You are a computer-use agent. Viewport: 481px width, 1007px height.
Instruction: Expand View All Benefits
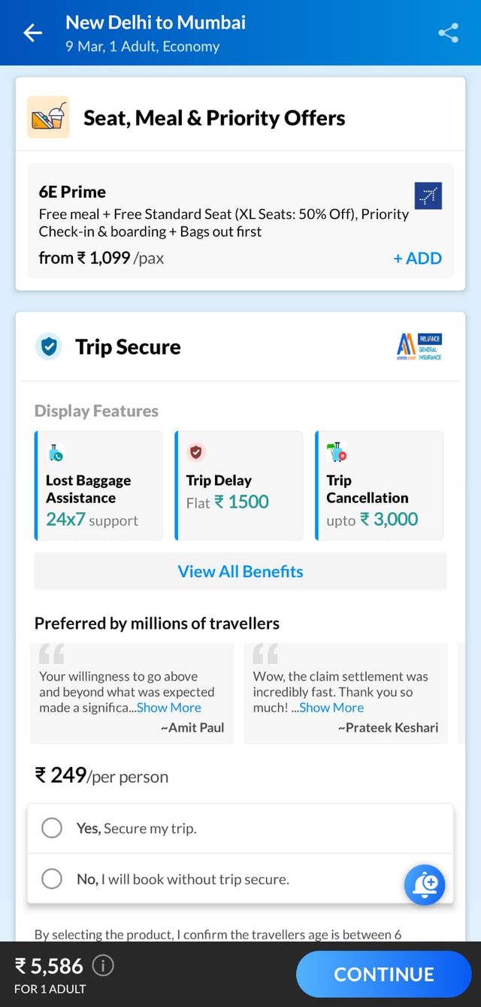240,572
